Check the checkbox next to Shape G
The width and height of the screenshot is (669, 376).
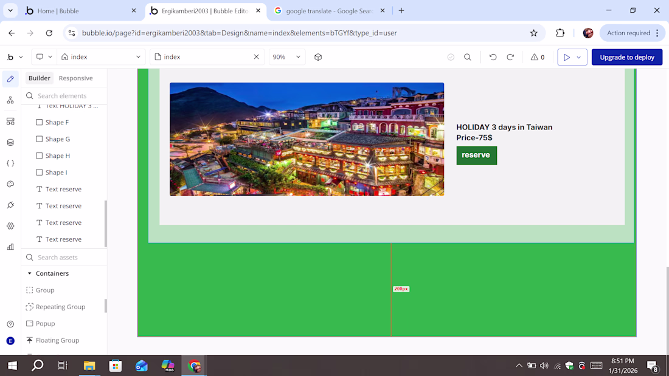coord(39,138)
